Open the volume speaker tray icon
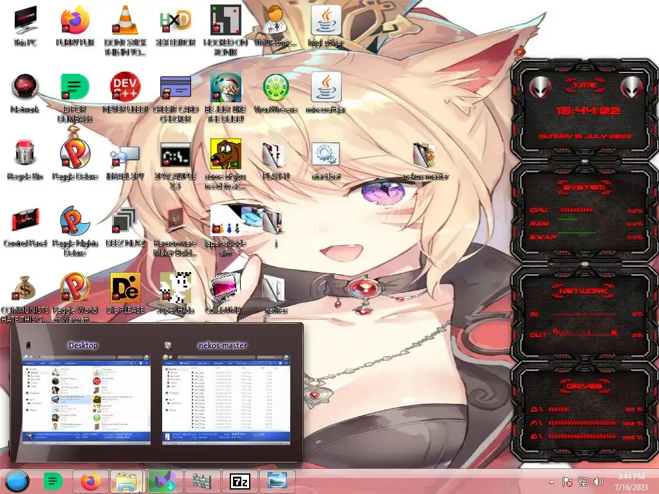Image resolution: width=659 pixels, height=494 pixels. coord(598,482)
